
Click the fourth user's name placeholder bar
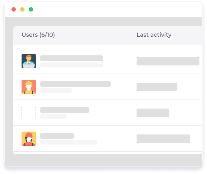point(57,136)
